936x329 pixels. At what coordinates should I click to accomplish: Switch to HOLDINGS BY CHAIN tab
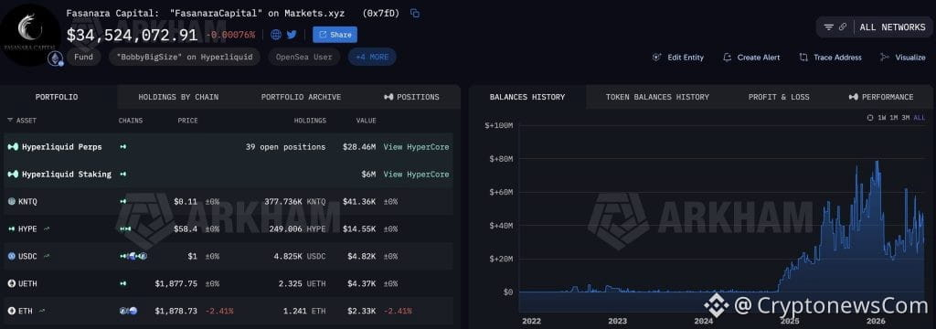pyautogui.click(x=178, y=97)
